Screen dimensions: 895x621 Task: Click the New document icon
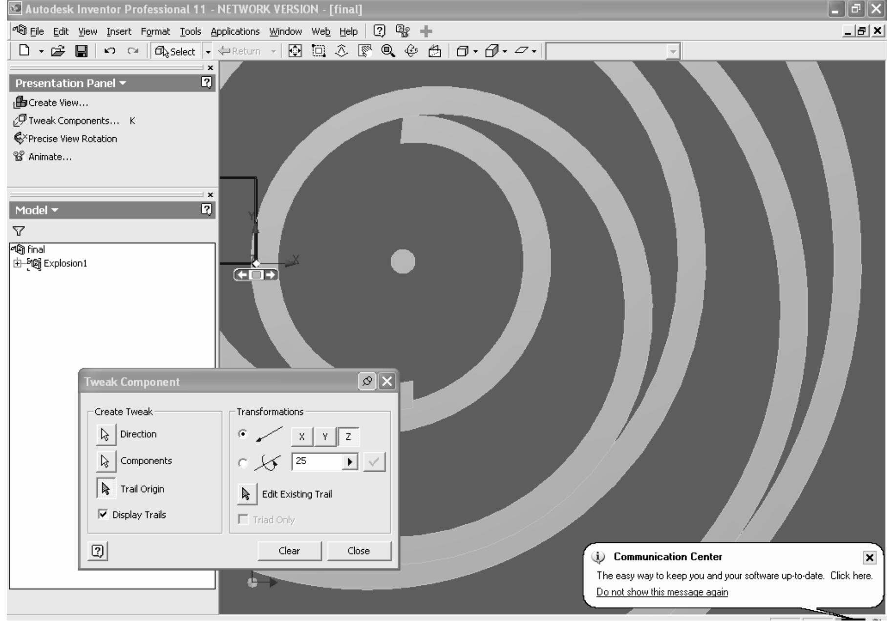[23, 51]
